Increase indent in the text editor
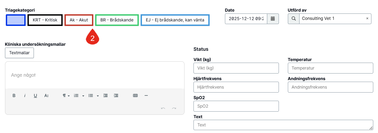The width and height of the screenshot is (378, 133). point(116,96)
